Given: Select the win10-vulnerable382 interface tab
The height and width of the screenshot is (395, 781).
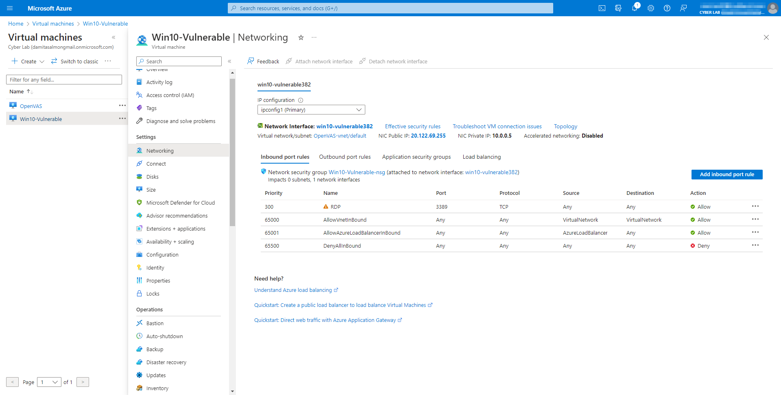Looking at the screenshot, I should (x=284, y=84).
